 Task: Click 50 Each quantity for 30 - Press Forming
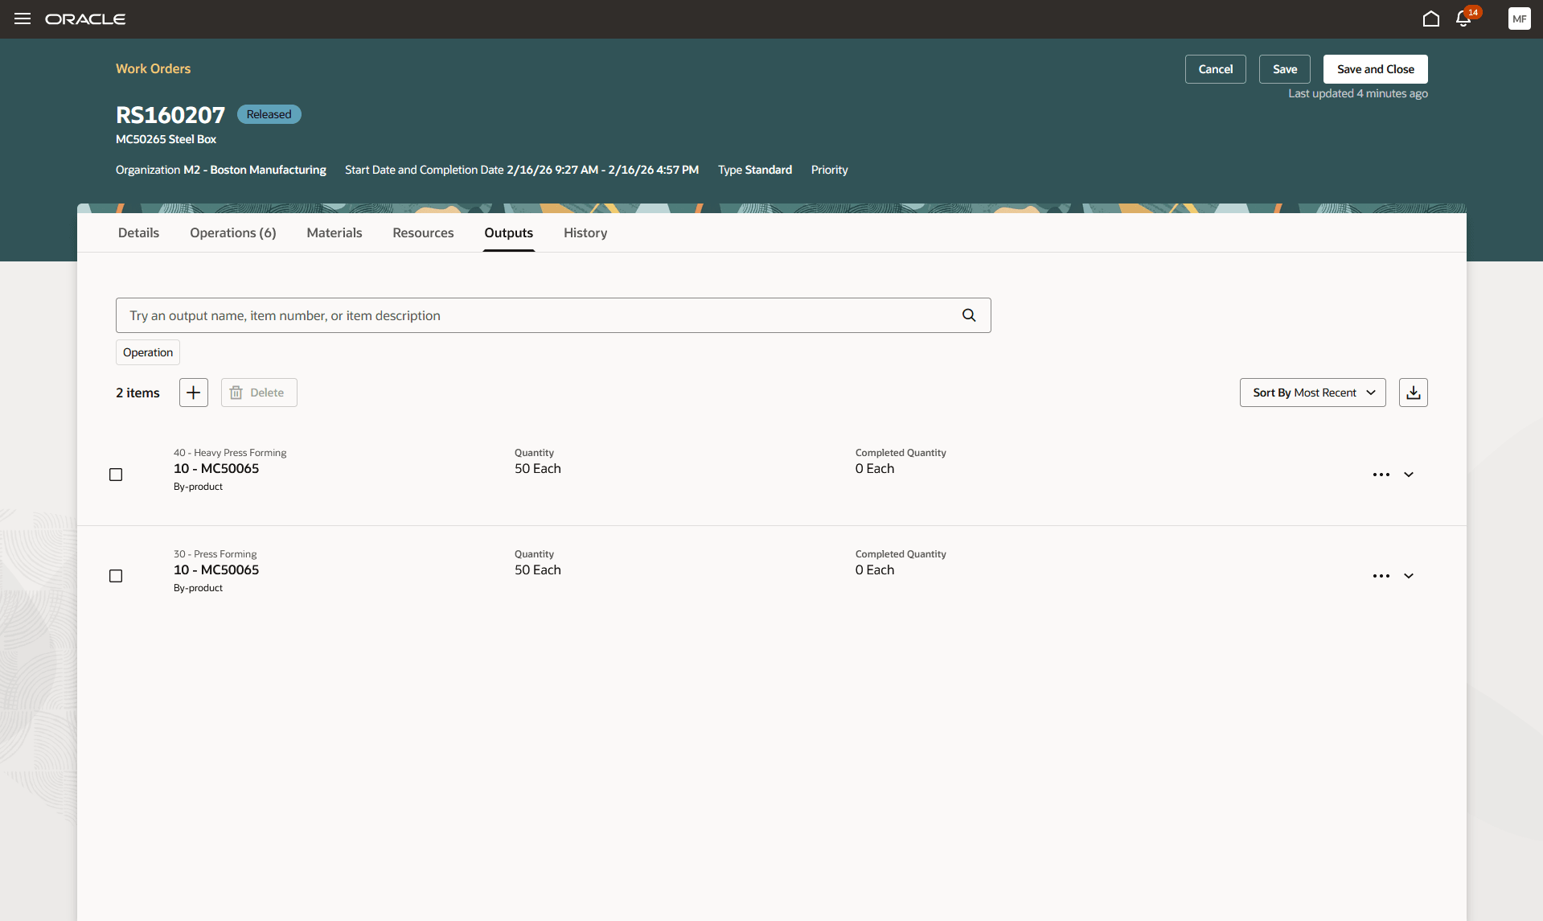coord(538,569)
